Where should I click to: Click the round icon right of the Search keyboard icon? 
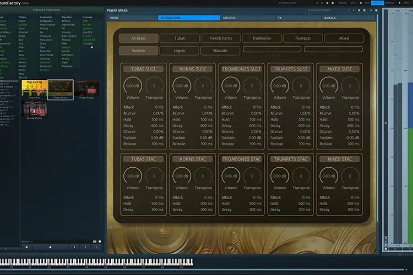coord(100,241)
